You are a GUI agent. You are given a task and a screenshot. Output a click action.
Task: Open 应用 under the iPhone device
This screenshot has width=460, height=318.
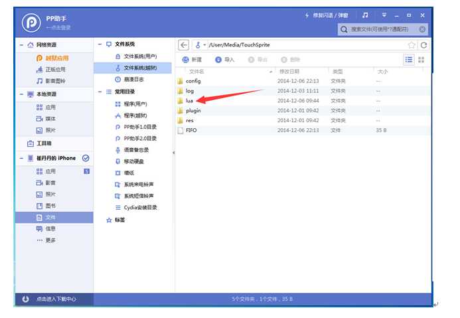(46, 171)
